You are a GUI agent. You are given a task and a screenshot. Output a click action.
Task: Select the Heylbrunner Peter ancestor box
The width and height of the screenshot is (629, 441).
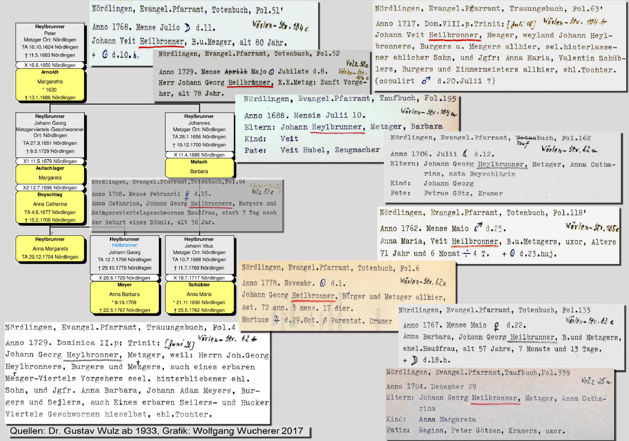[50, 42]
